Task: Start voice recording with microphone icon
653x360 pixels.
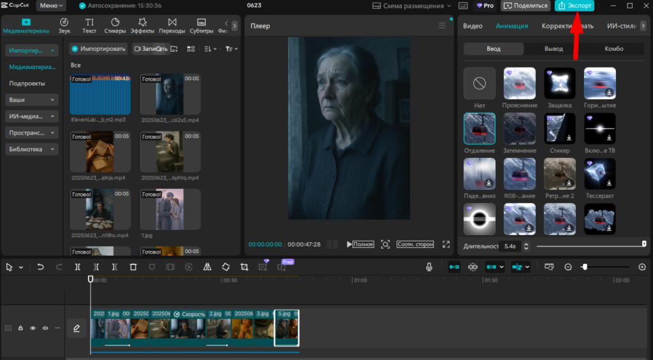Action: [429, 267]
